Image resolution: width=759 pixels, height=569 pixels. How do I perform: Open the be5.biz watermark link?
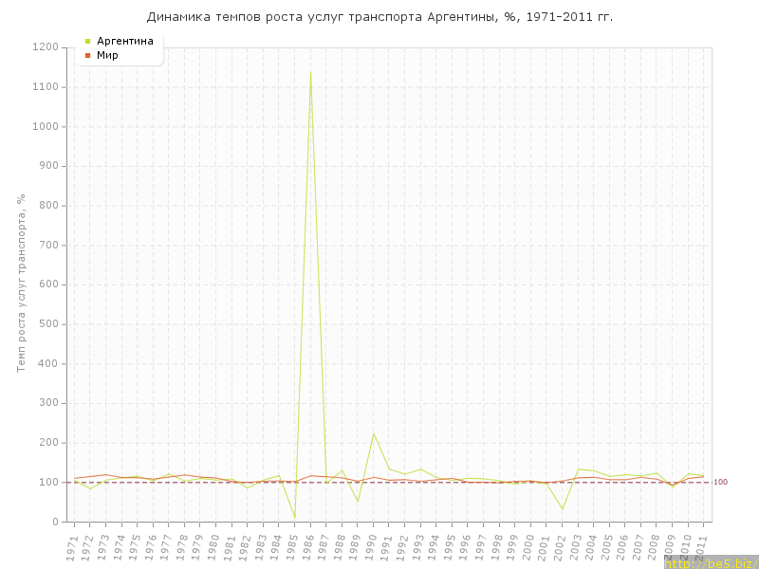(x=711, y=562)
